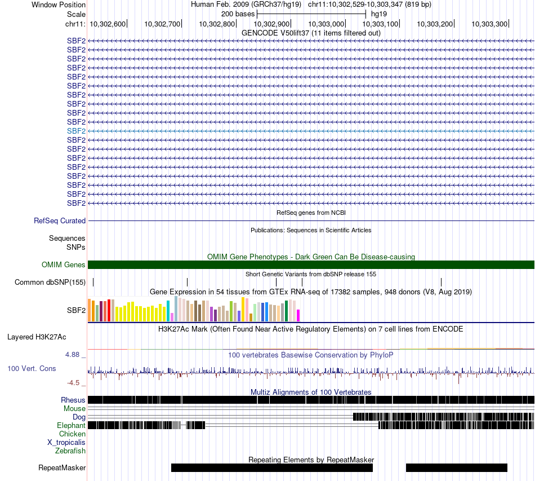This screenshot has height=481, width=535.
Task: Click the chr11:10,302,529-10,303,347 (819 bp) position text
Action: pos(369,5)
